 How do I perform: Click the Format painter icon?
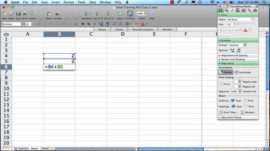pyautogui.click(x=57, y=14)
